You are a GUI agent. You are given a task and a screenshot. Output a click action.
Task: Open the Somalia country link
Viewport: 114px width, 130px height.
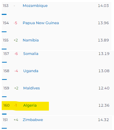tap(31, 54)
